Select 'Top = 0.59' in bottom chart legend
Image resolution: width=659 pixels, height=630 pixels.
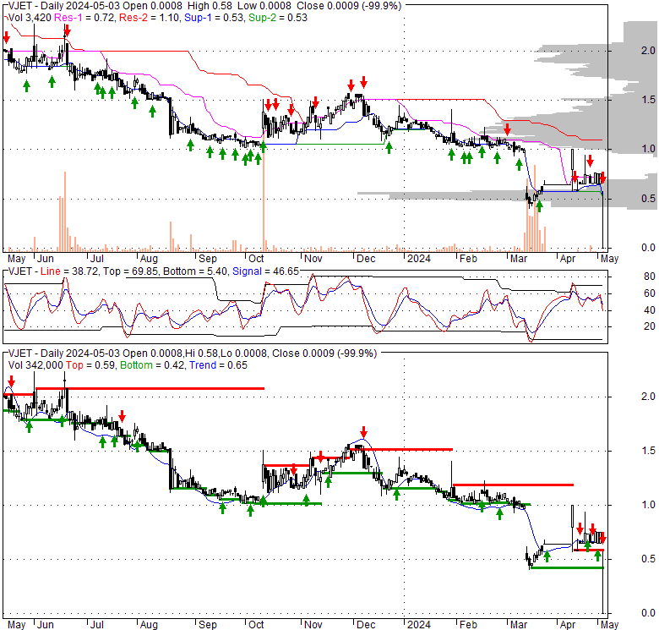[90, 365]
